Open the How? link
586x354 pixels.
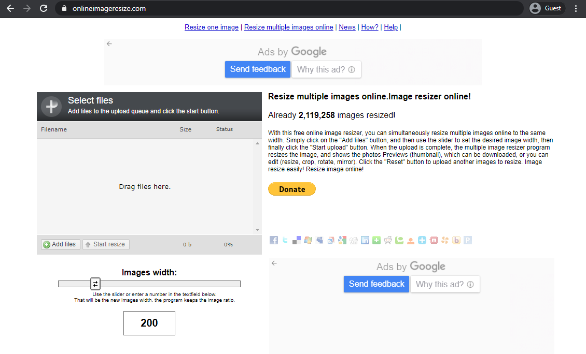pyautogui.click(x=370, y=27)
